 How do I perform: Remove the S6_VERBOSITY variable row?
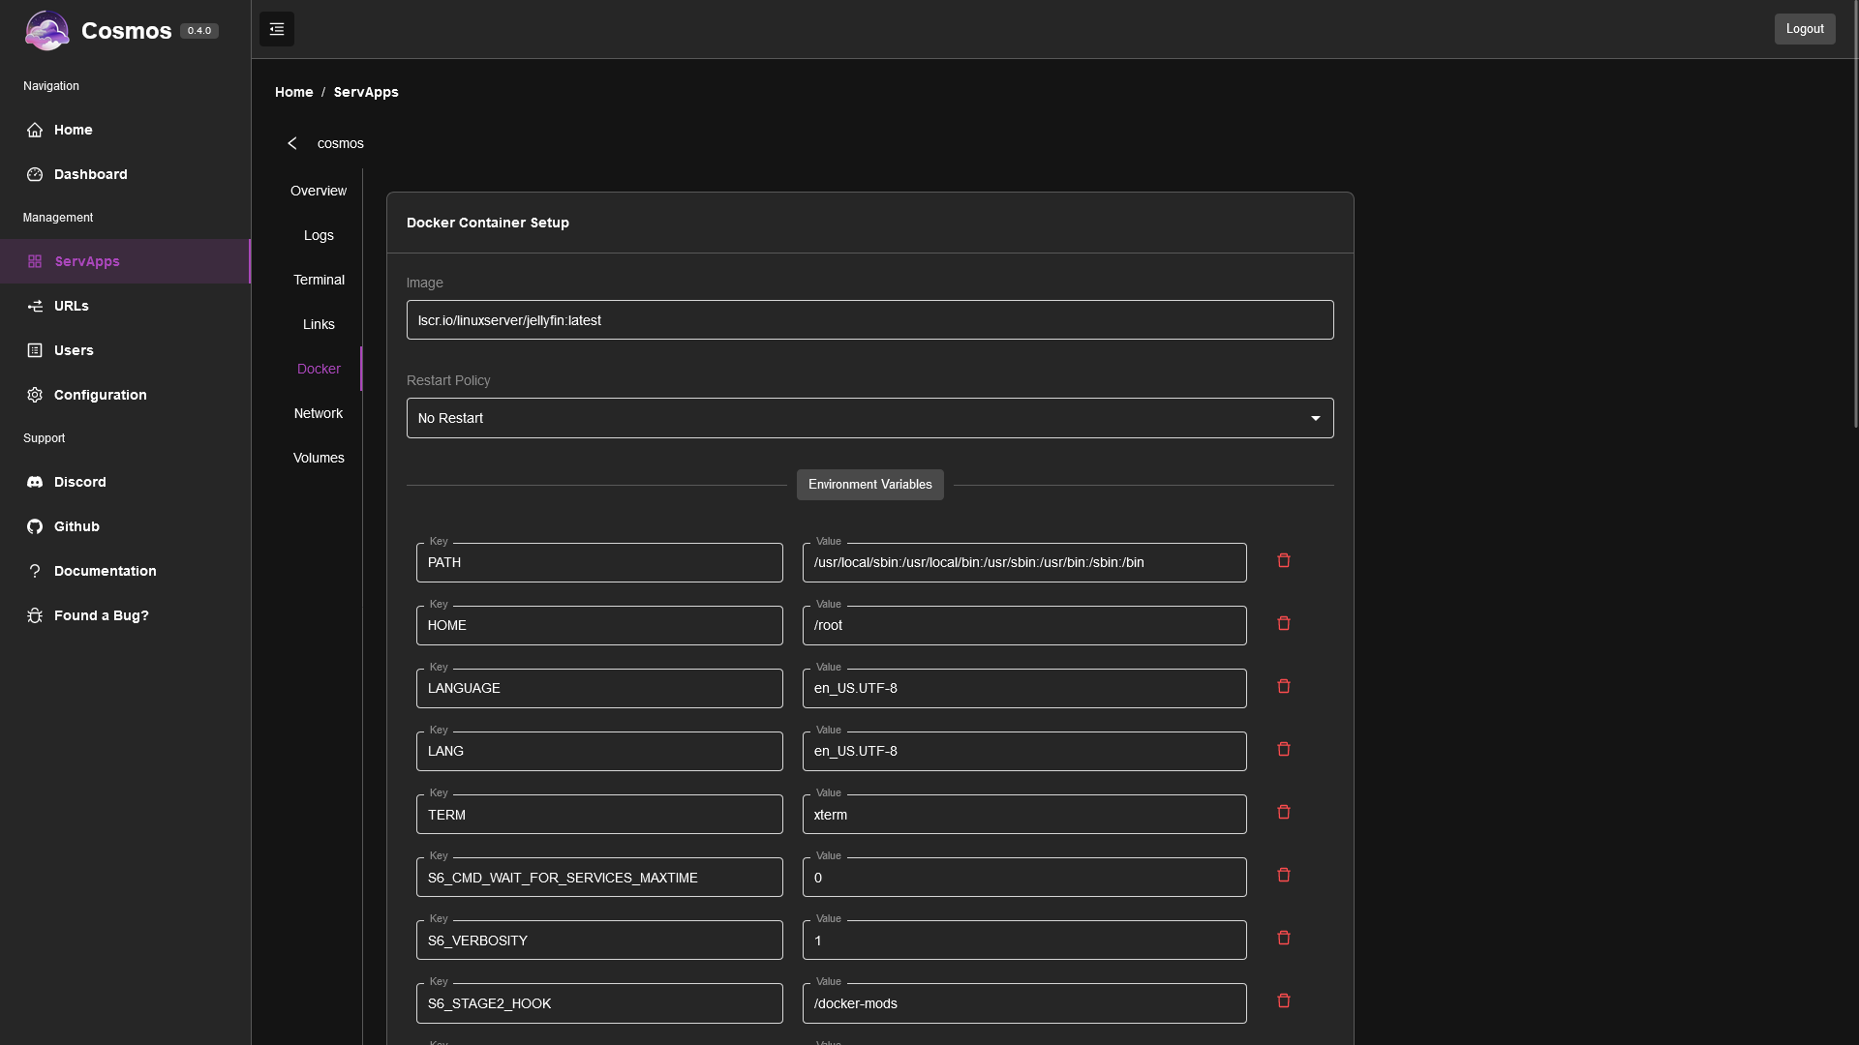1284,939
